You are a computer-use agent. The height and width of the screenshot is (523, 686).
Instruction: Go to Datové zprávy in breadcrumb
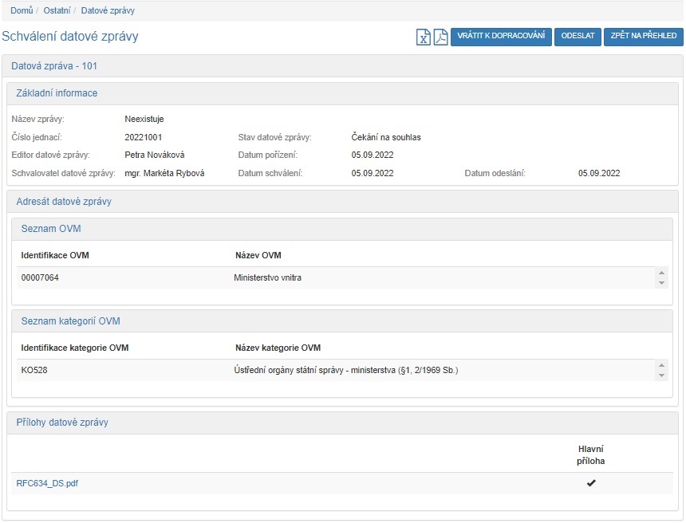coord(108,10)
